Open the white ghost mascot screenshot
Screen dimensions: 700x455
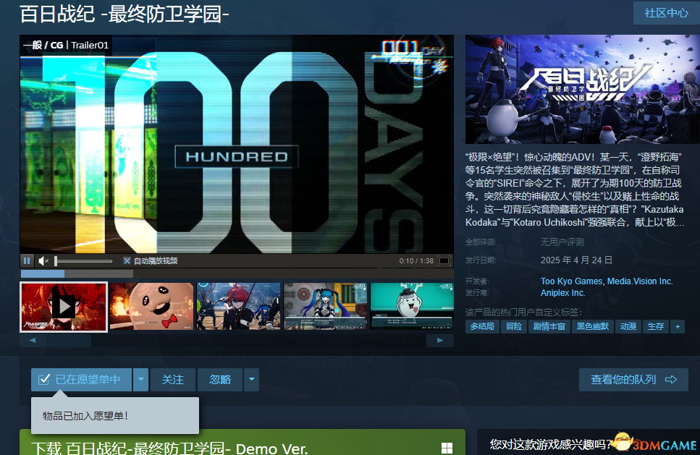pyautogui.click(x=412, y=306)
